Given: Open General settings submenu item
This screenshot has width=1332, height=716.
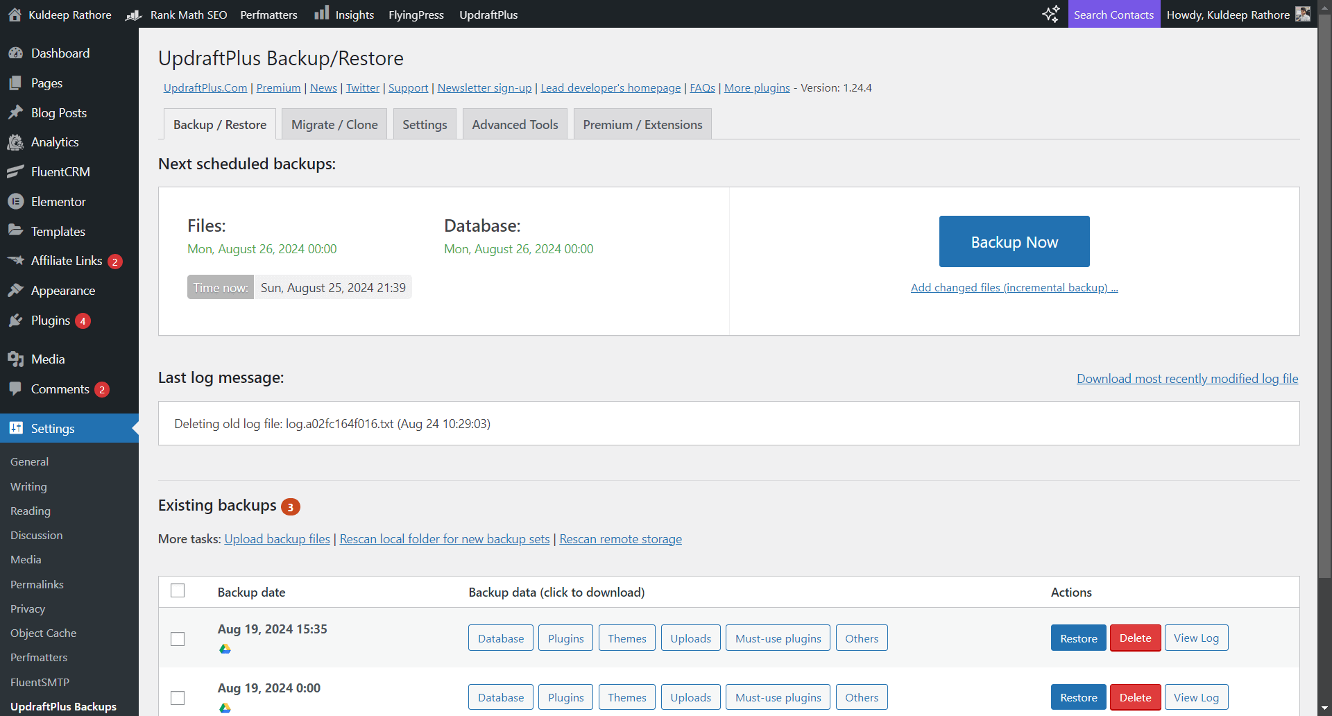Looking at the screenshot, I should point(29,461).
